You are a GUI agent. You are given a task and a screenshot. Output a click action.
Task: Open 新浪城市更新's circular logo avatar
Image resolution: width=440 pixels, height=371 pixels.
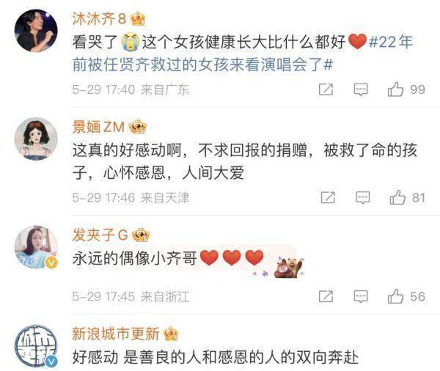[x=36, y=346]
